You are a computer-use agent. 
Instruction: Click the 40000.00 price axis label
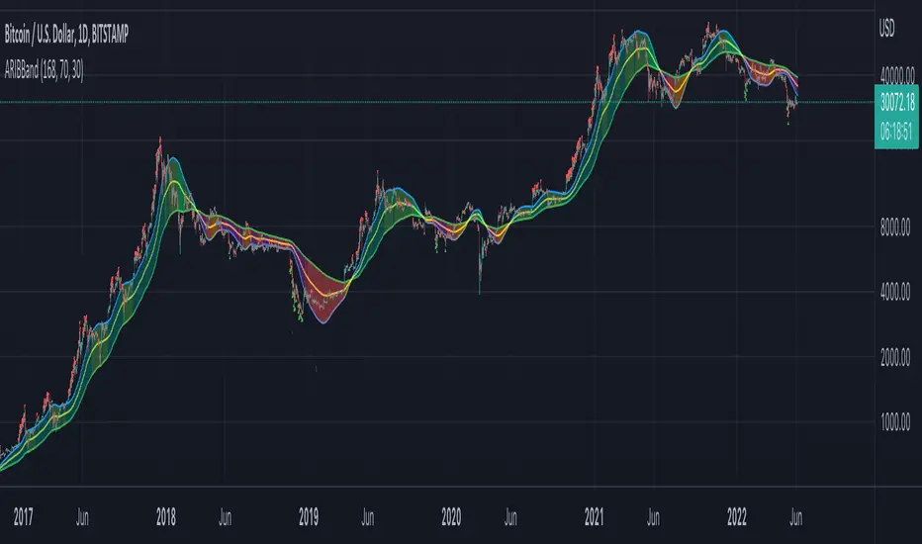coord(897,75)
